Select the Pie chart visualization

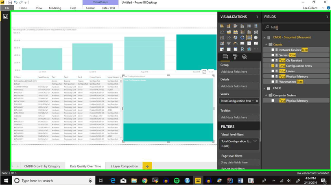(236, 38)
